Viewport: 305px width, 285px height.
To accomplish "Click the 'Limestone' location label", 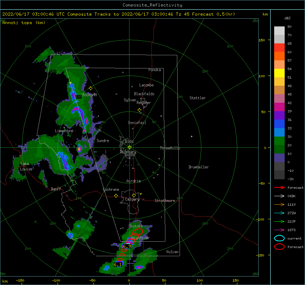I will tap(64, 131).
